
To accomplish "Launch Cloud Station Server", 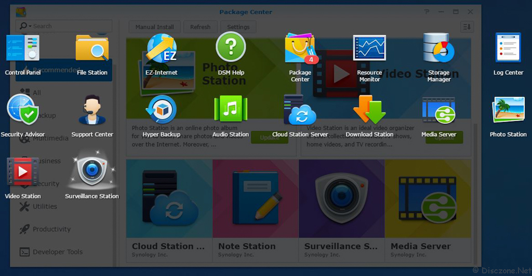I will pos(300,110).
